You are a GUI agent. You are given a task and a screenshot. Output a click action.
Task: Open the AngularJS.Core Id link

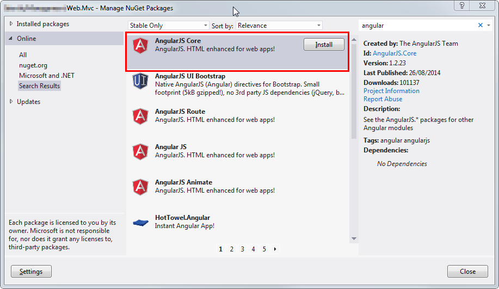coord(395,53)
